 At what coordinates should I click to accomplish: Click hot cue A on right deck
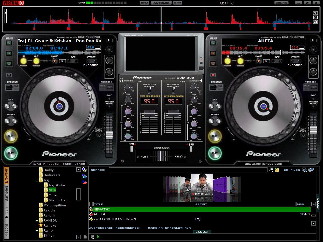coord(213,43)
